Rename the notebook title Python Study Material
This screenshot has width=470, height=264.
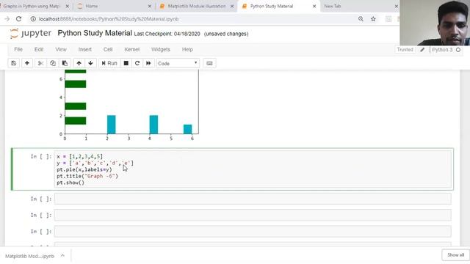click(95, 33)
